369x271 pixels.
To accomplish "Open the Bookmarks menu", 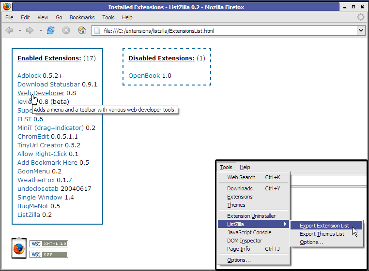I will click(82, 17).
